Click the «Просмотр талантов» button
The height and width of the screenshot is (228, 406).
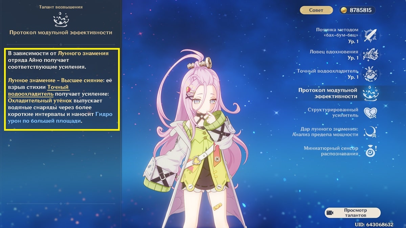(353, 212)
